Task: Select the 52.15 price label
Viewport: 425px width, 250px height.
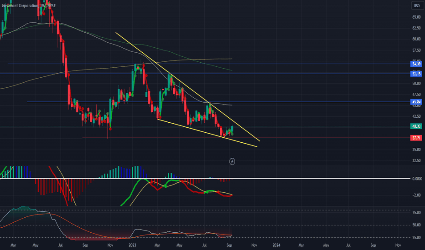Action: [x=416, y=74]
